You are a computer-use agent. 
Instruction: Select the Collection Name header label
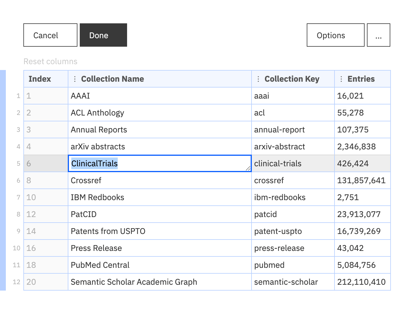112,79
